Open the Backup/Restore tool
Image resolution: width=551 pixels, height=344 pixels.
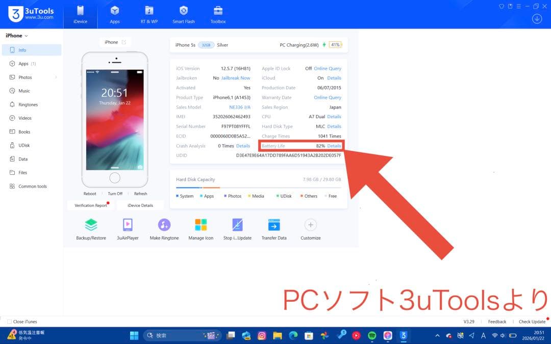[91, 225]
